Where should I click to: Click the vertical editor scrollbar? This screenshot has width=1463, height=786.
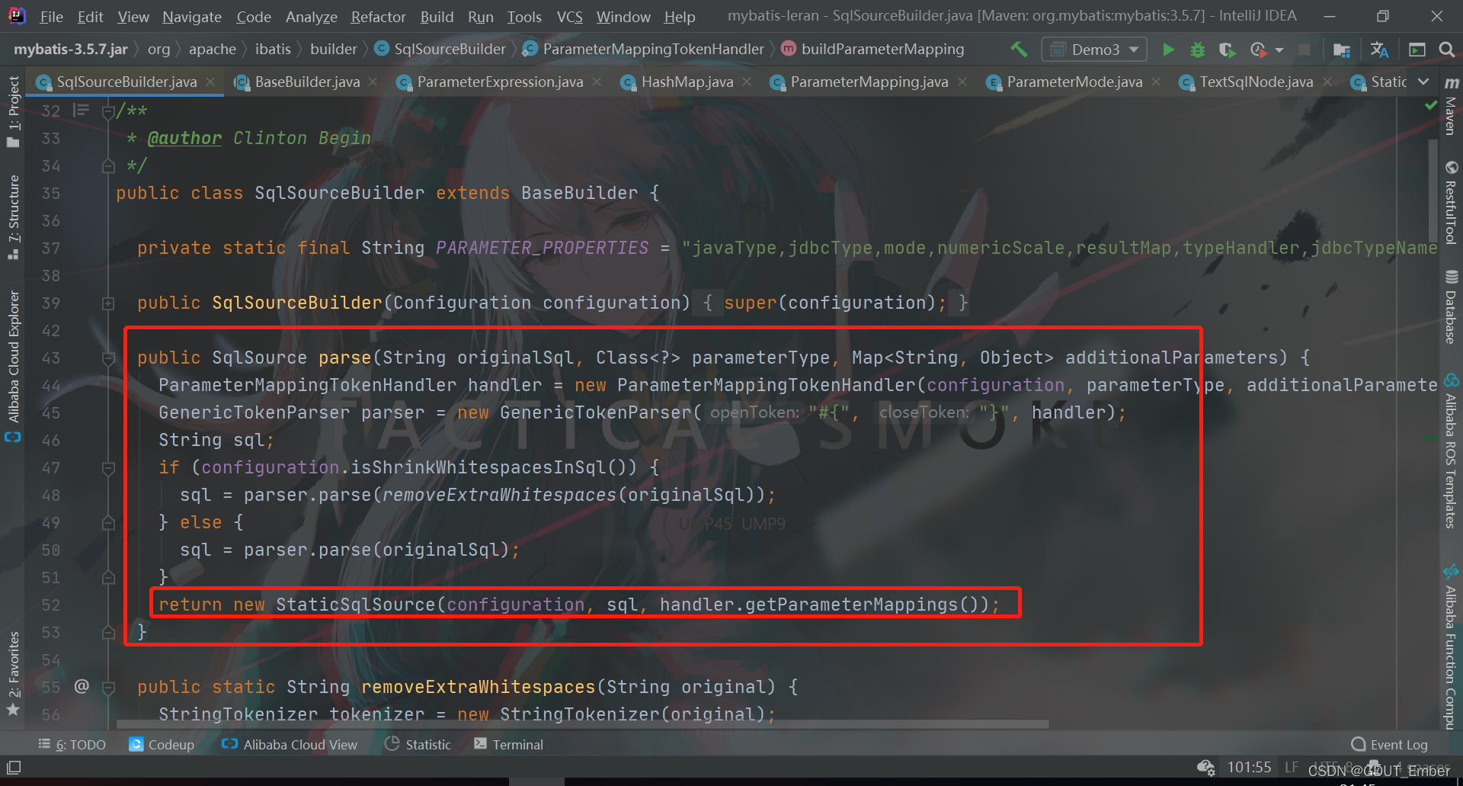coord(1433,189)
